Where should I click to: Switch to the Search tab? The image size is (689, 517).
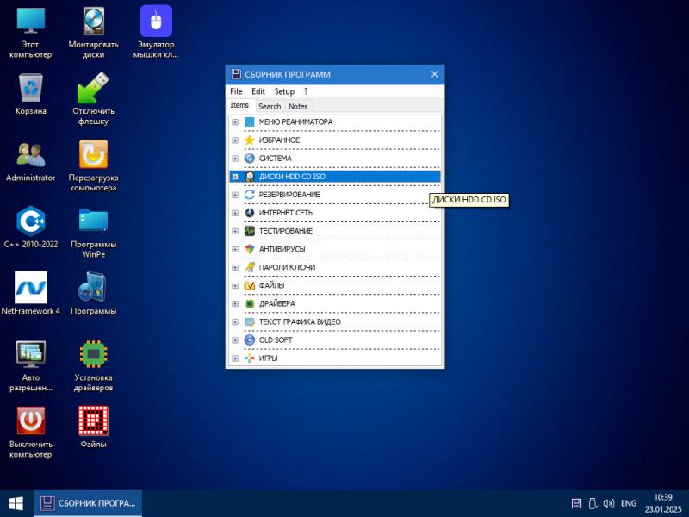[x=270, y=107]
